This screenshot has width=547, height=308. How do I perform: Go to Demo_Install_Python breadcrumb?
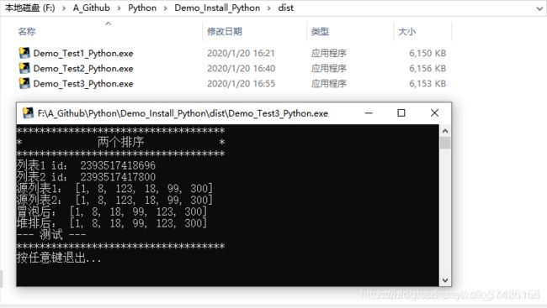217,8
